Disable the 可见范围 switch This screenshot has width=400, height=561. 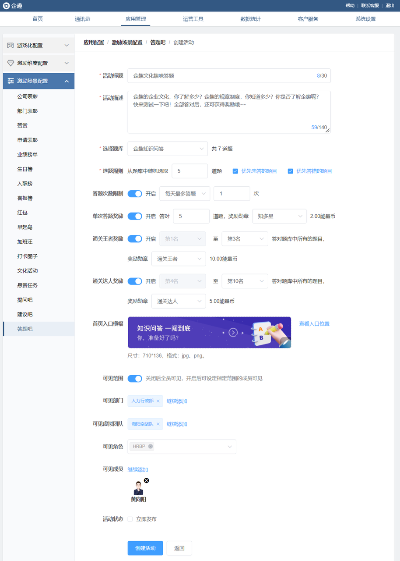135,378
